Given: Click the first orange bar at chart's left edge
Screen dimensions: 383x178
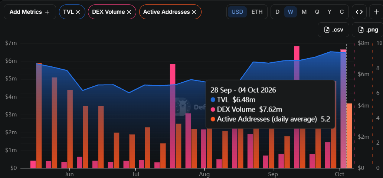Looking at the screenshot, I should 39,116.
